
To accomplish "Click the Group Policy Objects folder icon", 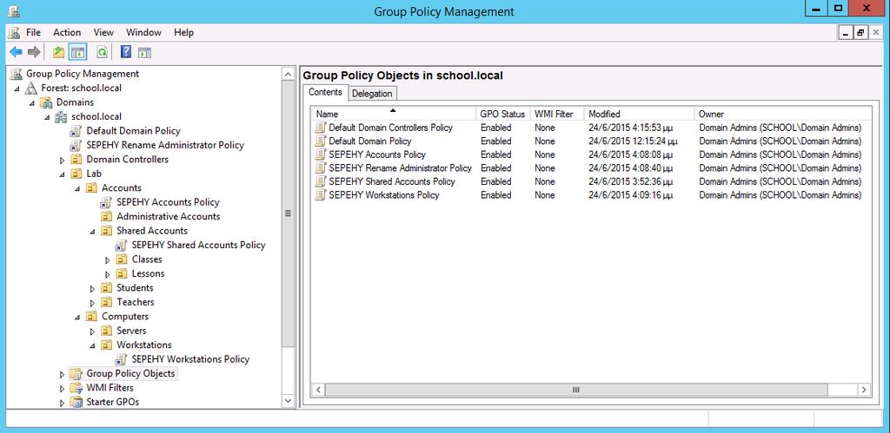I will pyautogui.click(x=76, y=374).
